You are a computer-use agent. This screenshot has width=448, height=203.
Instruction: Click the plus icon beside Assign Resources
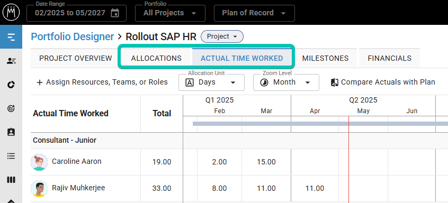pos(40,82)
